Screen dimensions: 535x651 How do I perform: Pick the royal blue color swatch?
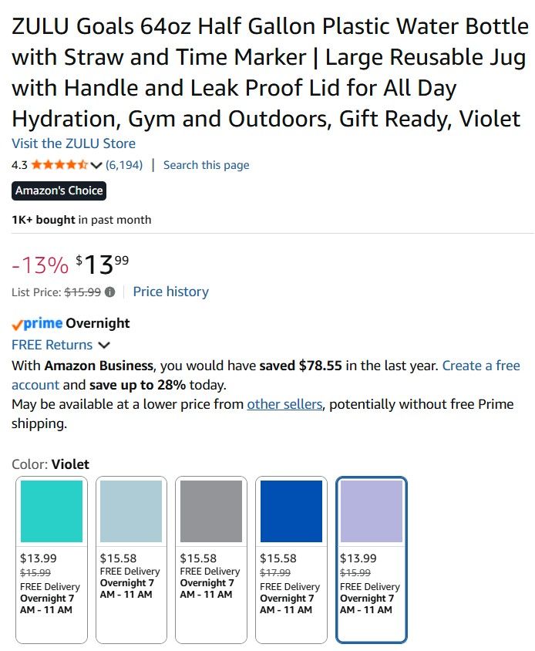click(x=291, y=511)
